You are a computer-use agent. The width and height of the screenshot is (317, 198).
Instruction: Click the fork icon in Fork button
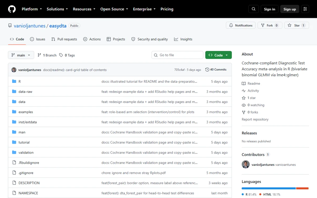(x=263, y=25)
